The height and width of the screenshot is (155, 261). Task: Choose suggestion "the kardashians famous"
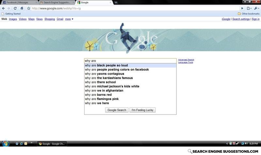130,78
